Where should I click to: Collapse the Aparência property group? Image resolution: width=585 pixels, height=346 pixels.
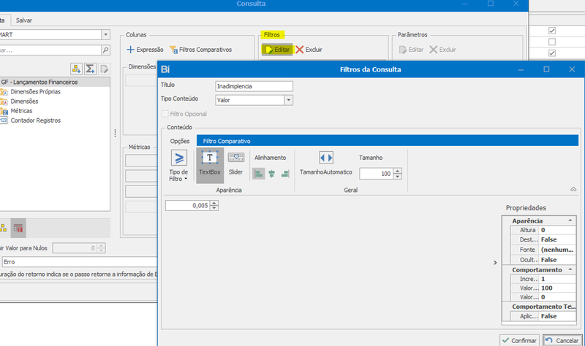click(570, 220)
